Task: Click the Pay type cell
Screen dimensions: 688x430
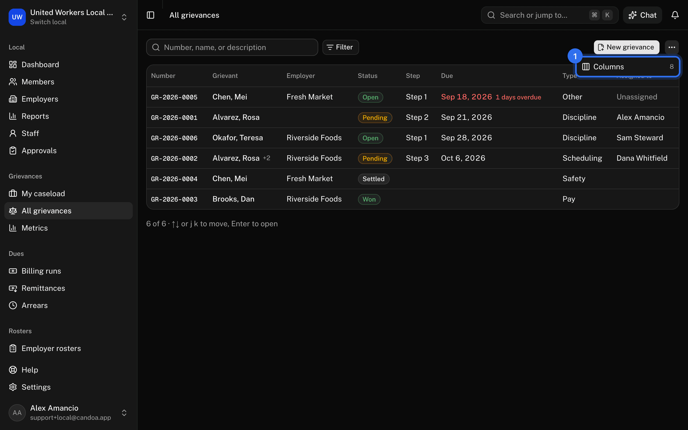Action: pos(569,199)
